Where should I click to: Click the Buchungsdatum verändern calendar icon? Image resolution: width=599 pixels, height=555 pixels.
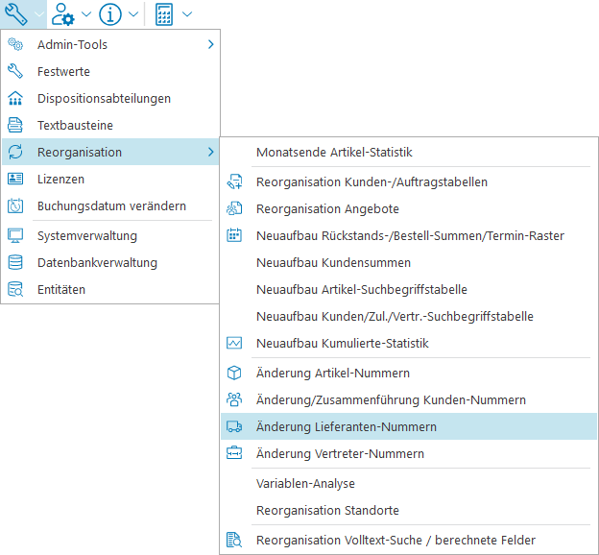pyautogui.click(x=15, y=205)
